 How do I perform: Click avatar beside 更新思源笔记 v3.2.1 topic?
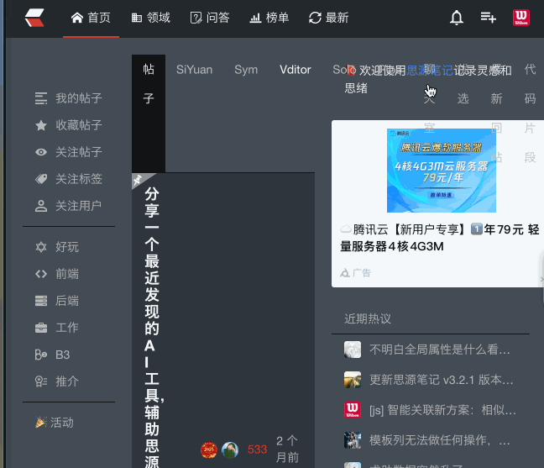click(353, 380)
